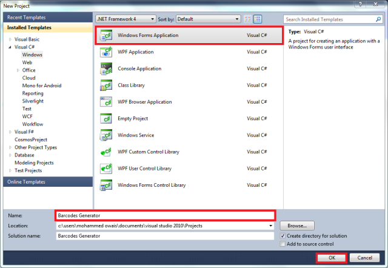Open the Recent Templates section

coord(48,18)
